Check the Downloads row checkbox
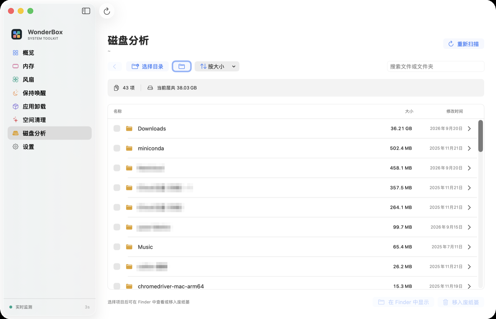The image size is (496, 319). [117, 129]
